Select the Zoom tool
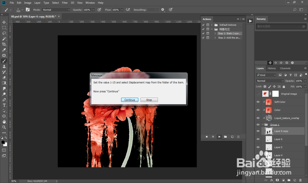Image resolution: width=308 pixels, height=183 pixels. [x=4, y=127]
